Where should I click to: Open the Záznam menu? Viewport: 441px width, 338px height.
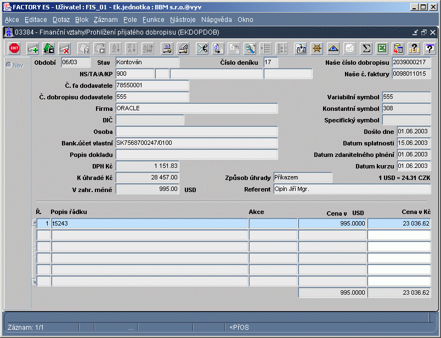105,20
